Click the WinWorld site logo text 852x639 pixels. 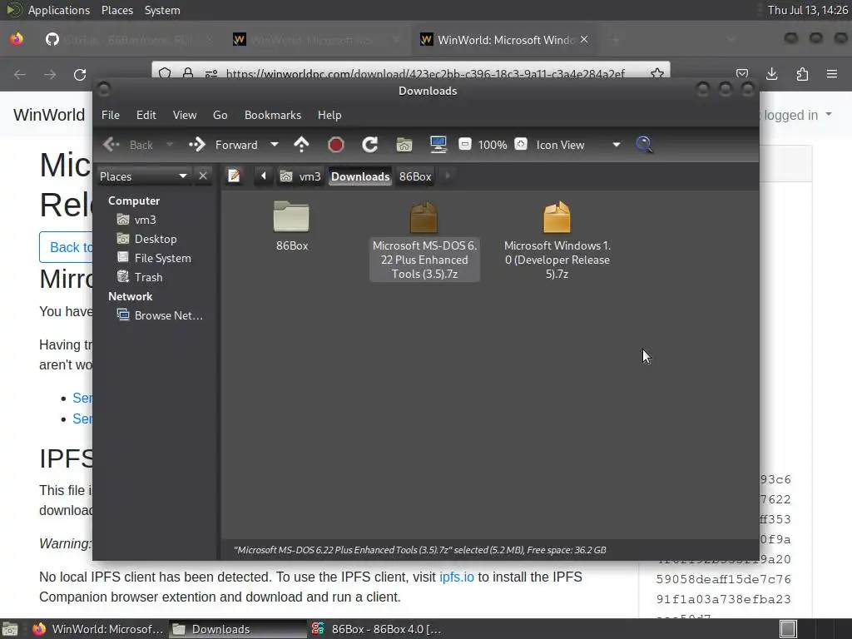pos(49,115)
